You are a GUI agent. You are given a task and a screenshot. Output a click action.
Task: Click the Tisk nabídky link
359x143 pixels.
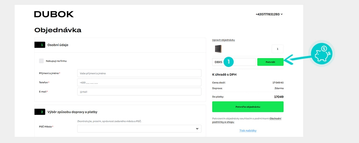[248, 131]
